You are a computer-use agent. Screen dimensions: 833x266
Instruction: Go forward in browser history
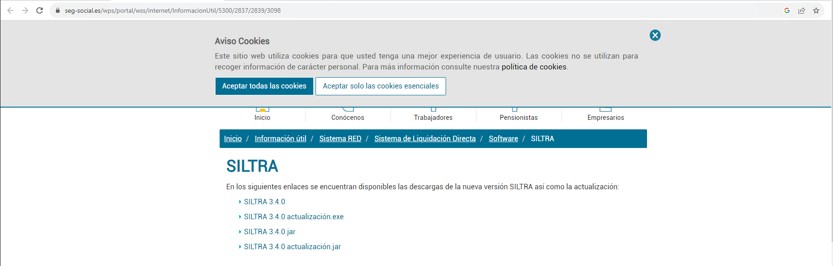tap(25, 10)
